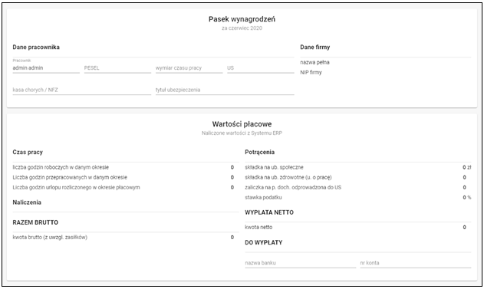Select the Pasek wynagrodzeń heading
484x289 pixels.
(x=242, y=19)
